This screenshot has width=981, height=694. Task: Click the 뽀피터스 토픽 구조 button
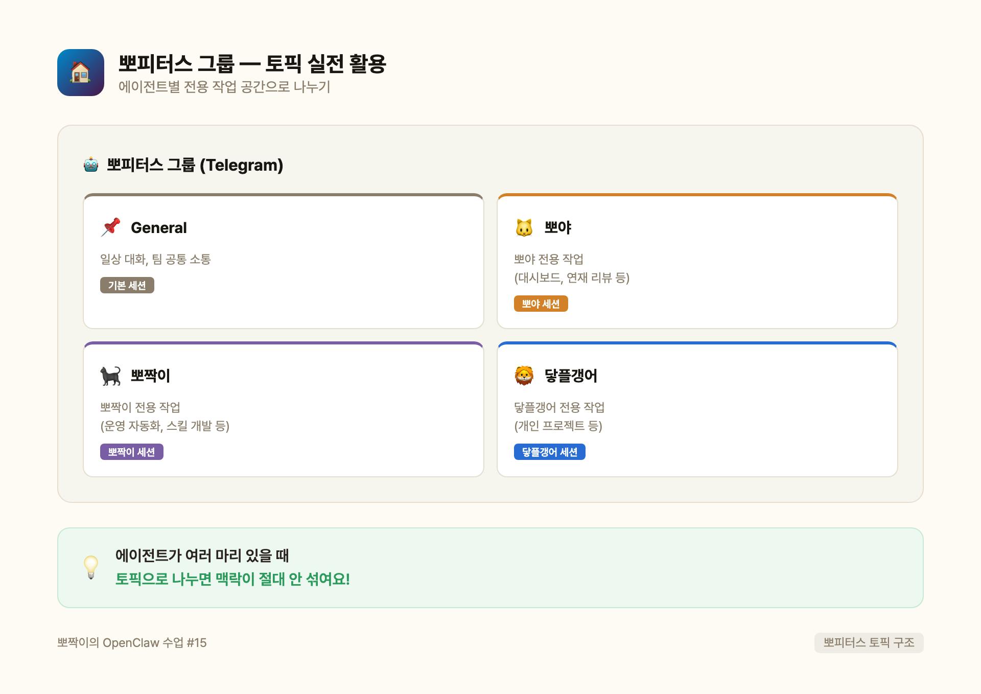point(868,644)
